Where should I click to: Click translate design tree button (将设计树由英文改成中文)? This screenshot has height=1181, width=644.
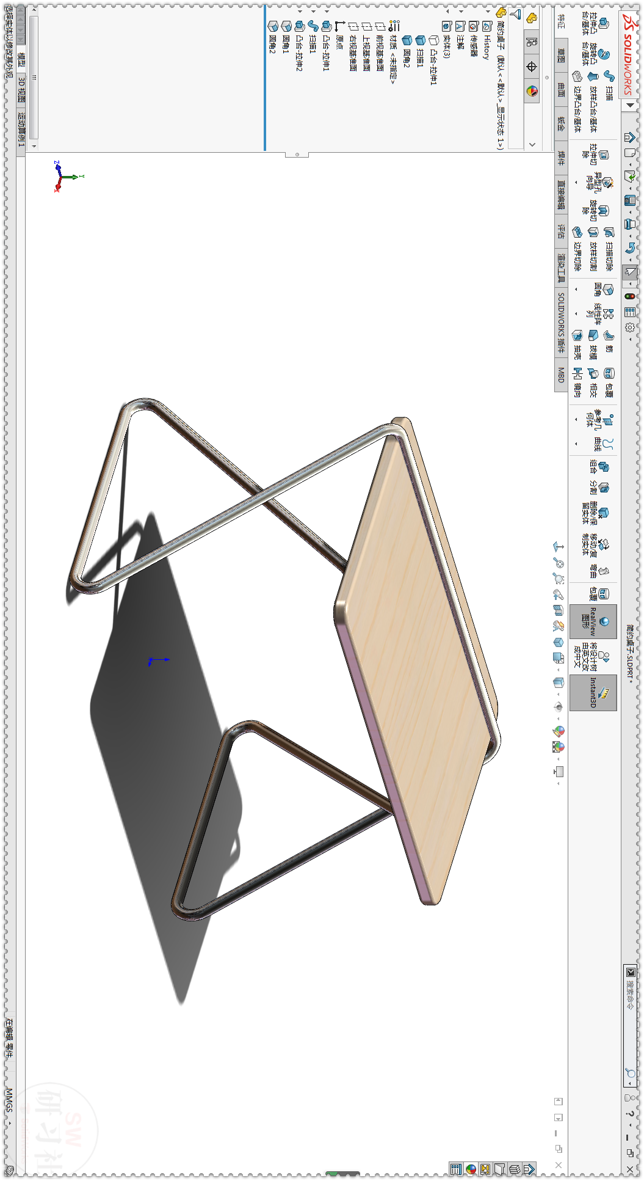593,657
